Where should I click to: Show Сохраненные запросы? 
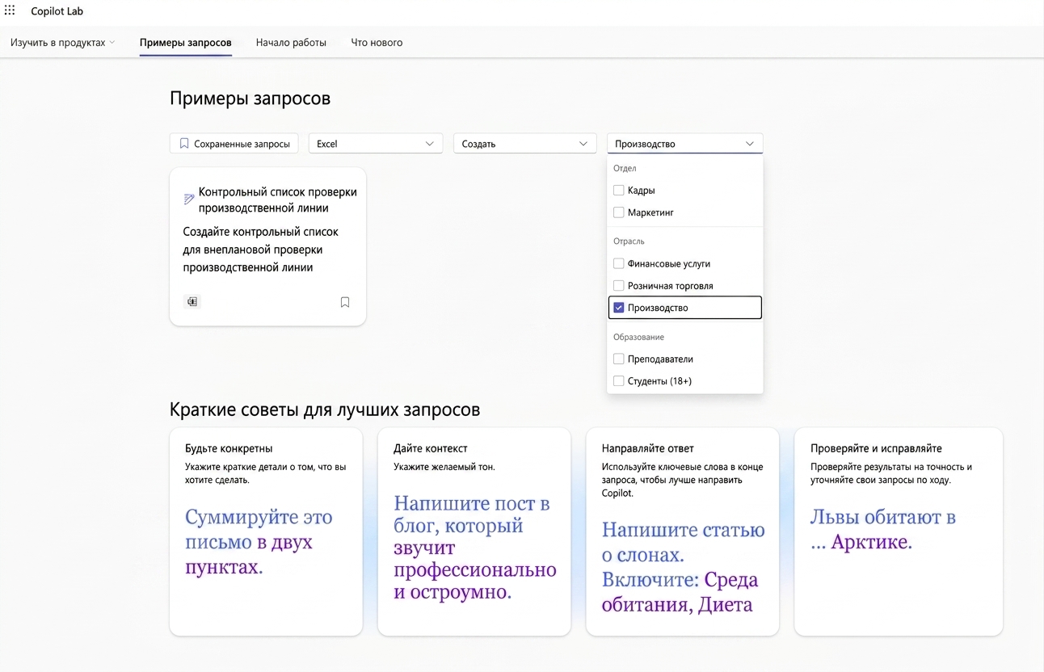(x=234, y=144)
